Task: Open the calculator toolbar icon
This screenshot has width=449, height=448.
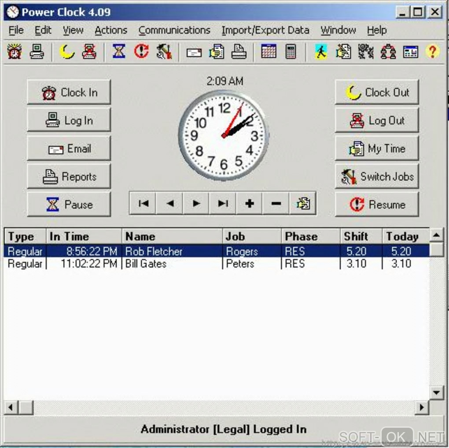Action: pyautogui.click(x=291, y=52)
